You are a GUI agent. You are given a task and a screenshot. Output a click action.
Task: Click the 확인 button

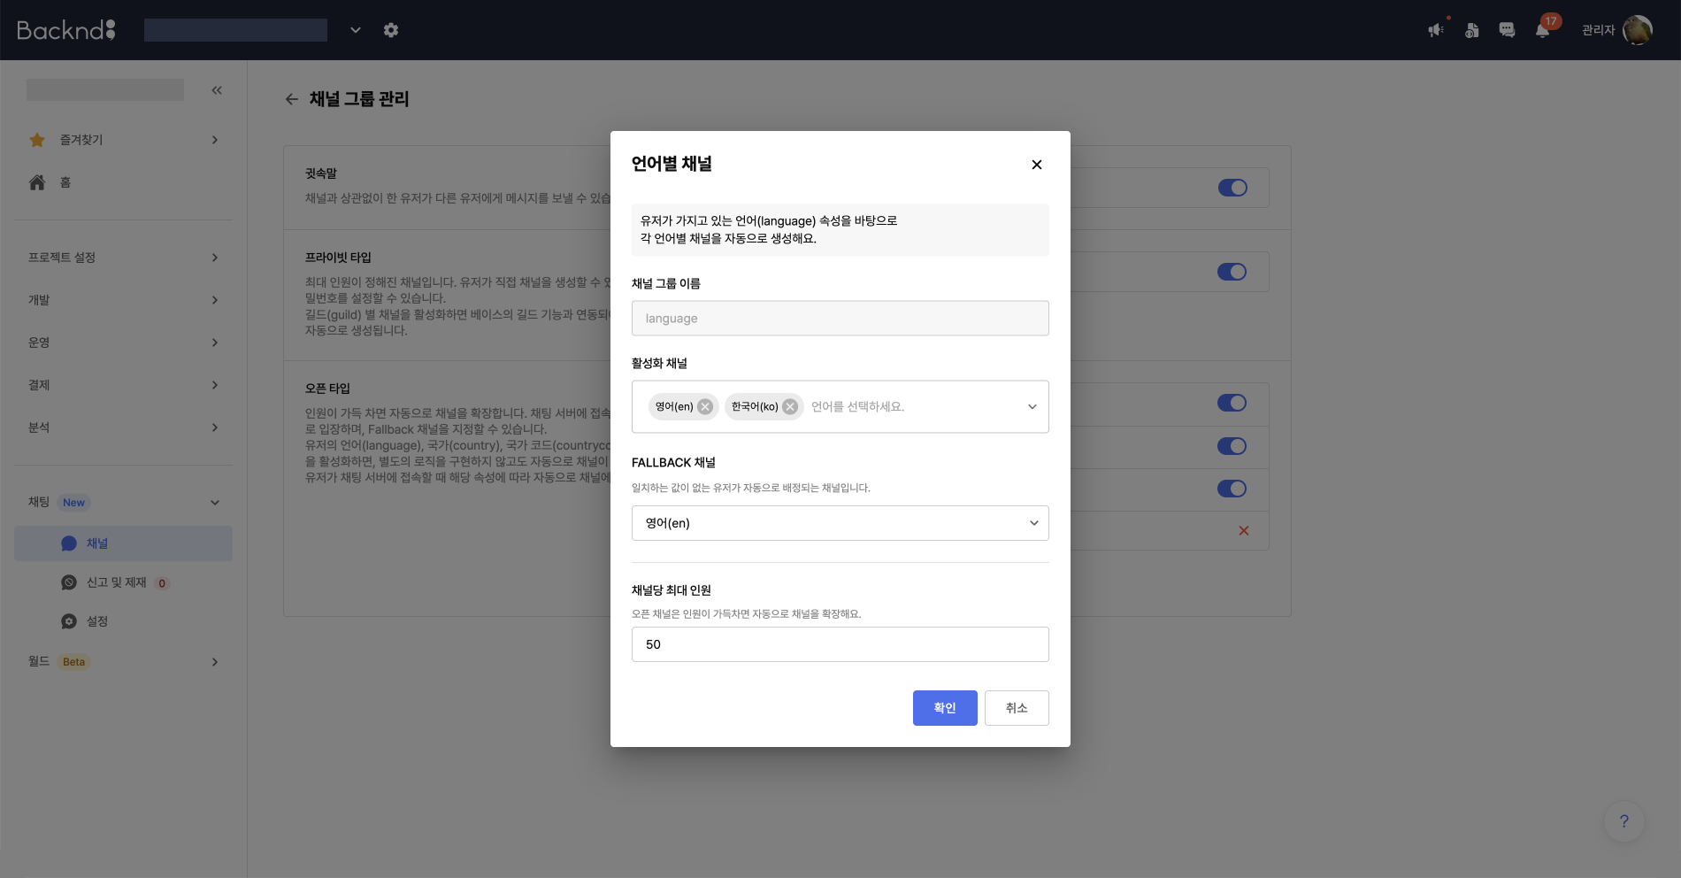click(x=945, y=708)
